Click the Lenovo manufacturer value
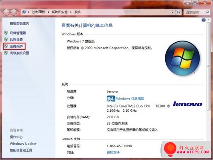The image size is (213, 160). click(x=112, y=91)
